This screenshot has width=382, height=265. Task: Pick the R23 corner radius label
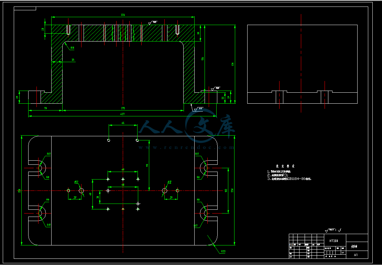tap(223, 252)
